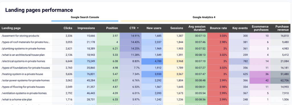Open the Google Search Console section label
Screen dimensions: 292x105
[85, 17]
